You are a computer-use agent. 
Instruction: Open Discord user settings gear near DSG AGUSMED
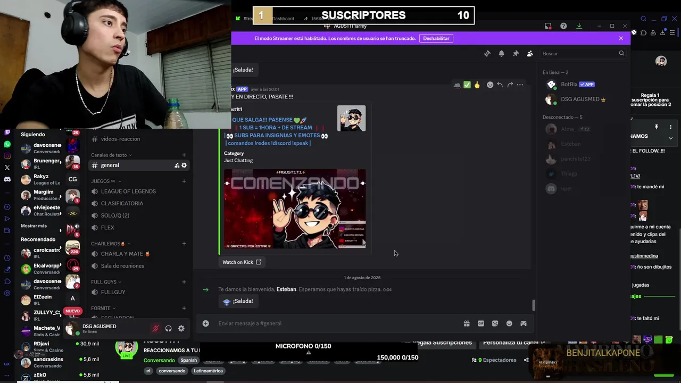pos(181,329)
